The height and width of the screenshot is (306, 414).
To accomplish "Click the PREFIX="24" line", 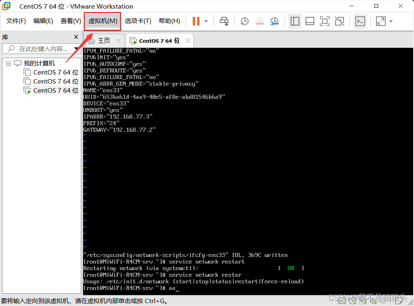I will pyautogui.click(x=101, y=123).
